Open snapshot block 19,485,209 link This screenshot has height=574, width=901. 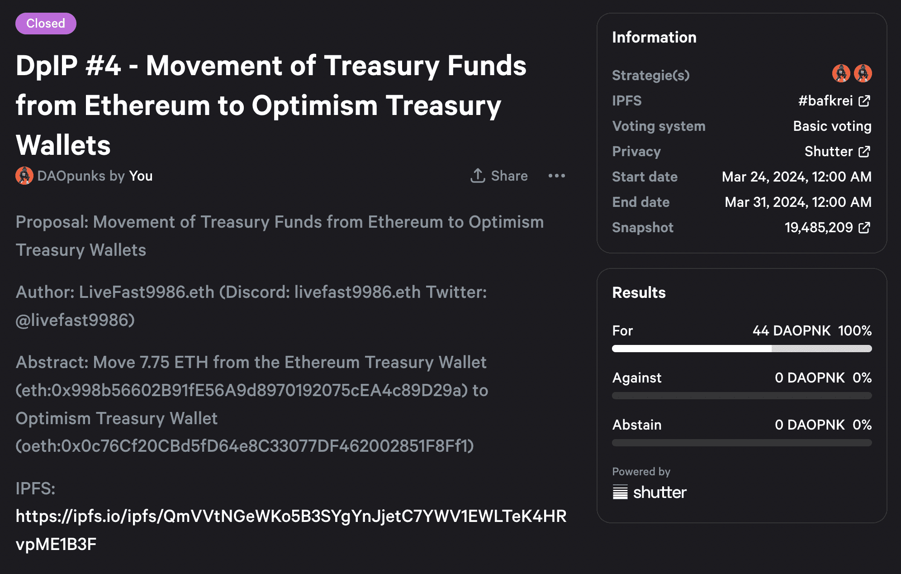[819, 227]
